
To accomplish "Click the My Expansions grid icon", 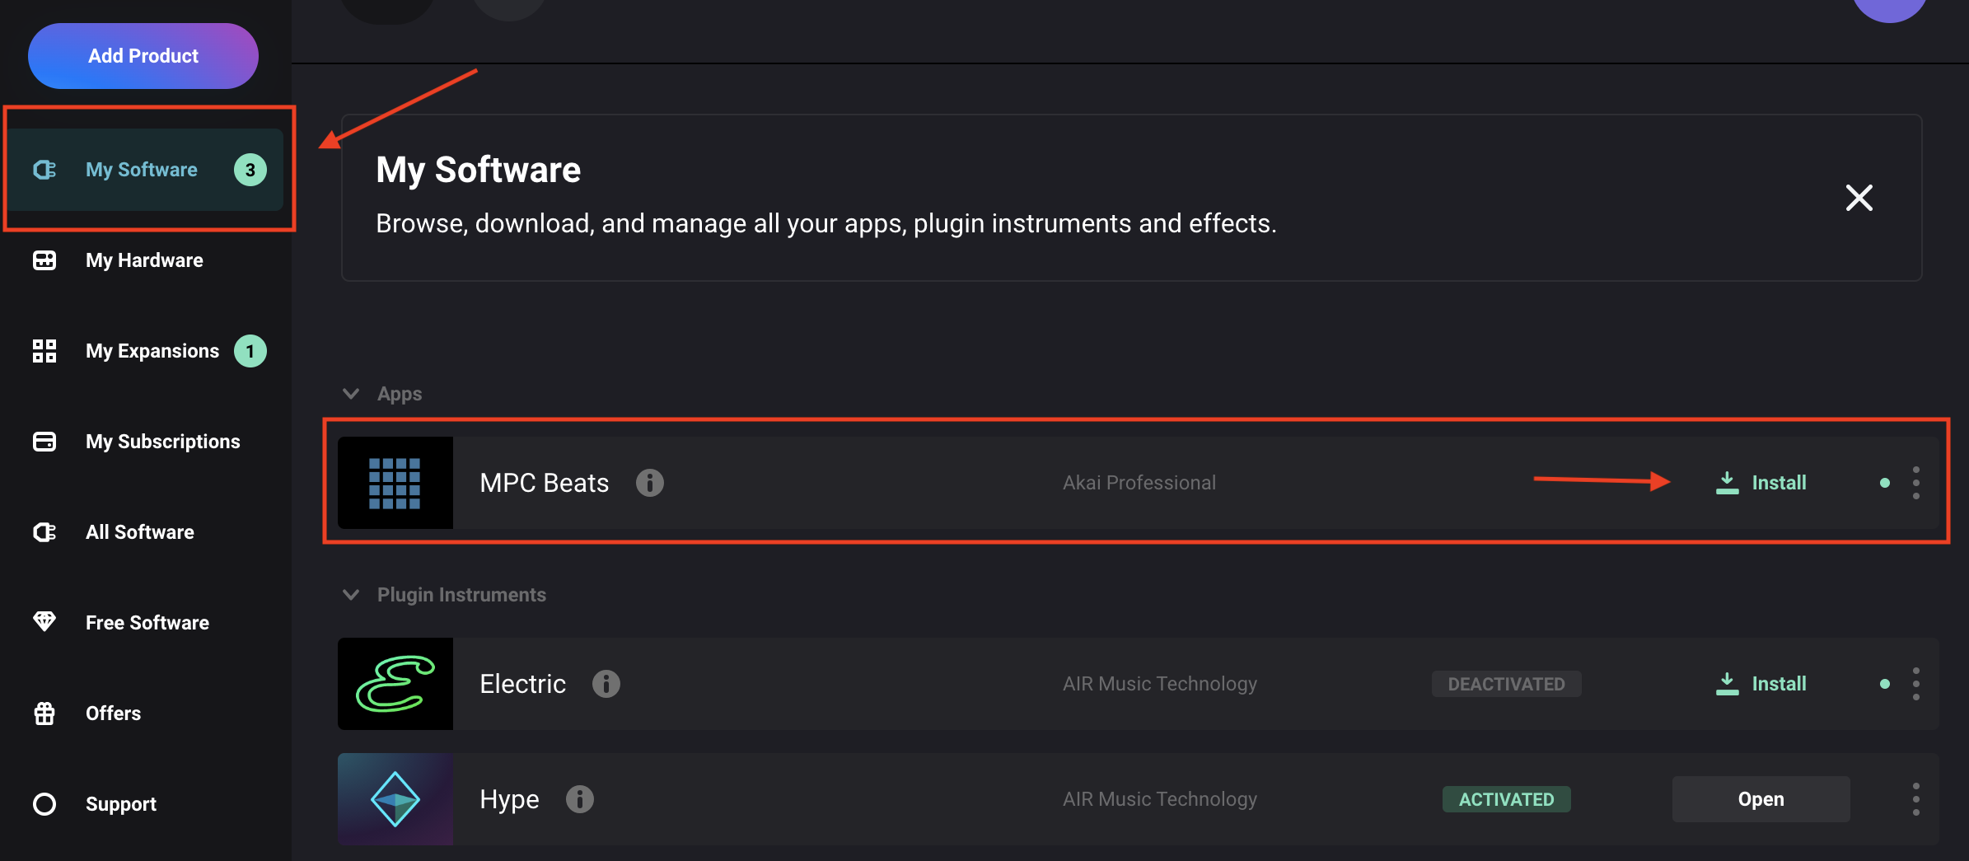I will click(44, 351).
